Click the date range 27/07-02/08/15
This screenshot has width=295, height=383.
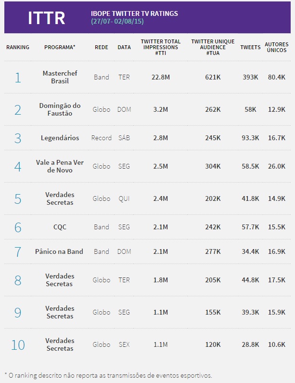coord(117,21)
